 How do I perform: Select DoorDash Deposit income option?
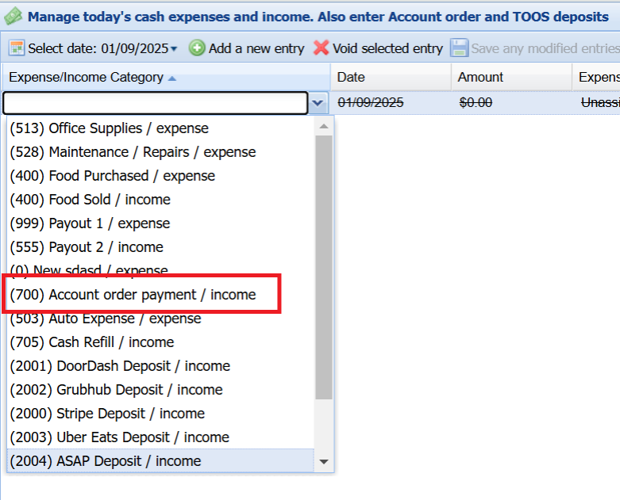pos(119,366)
